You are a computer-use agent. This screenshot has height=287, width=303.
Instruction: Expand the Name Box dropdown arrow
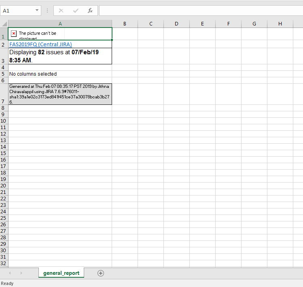(37, 11)
